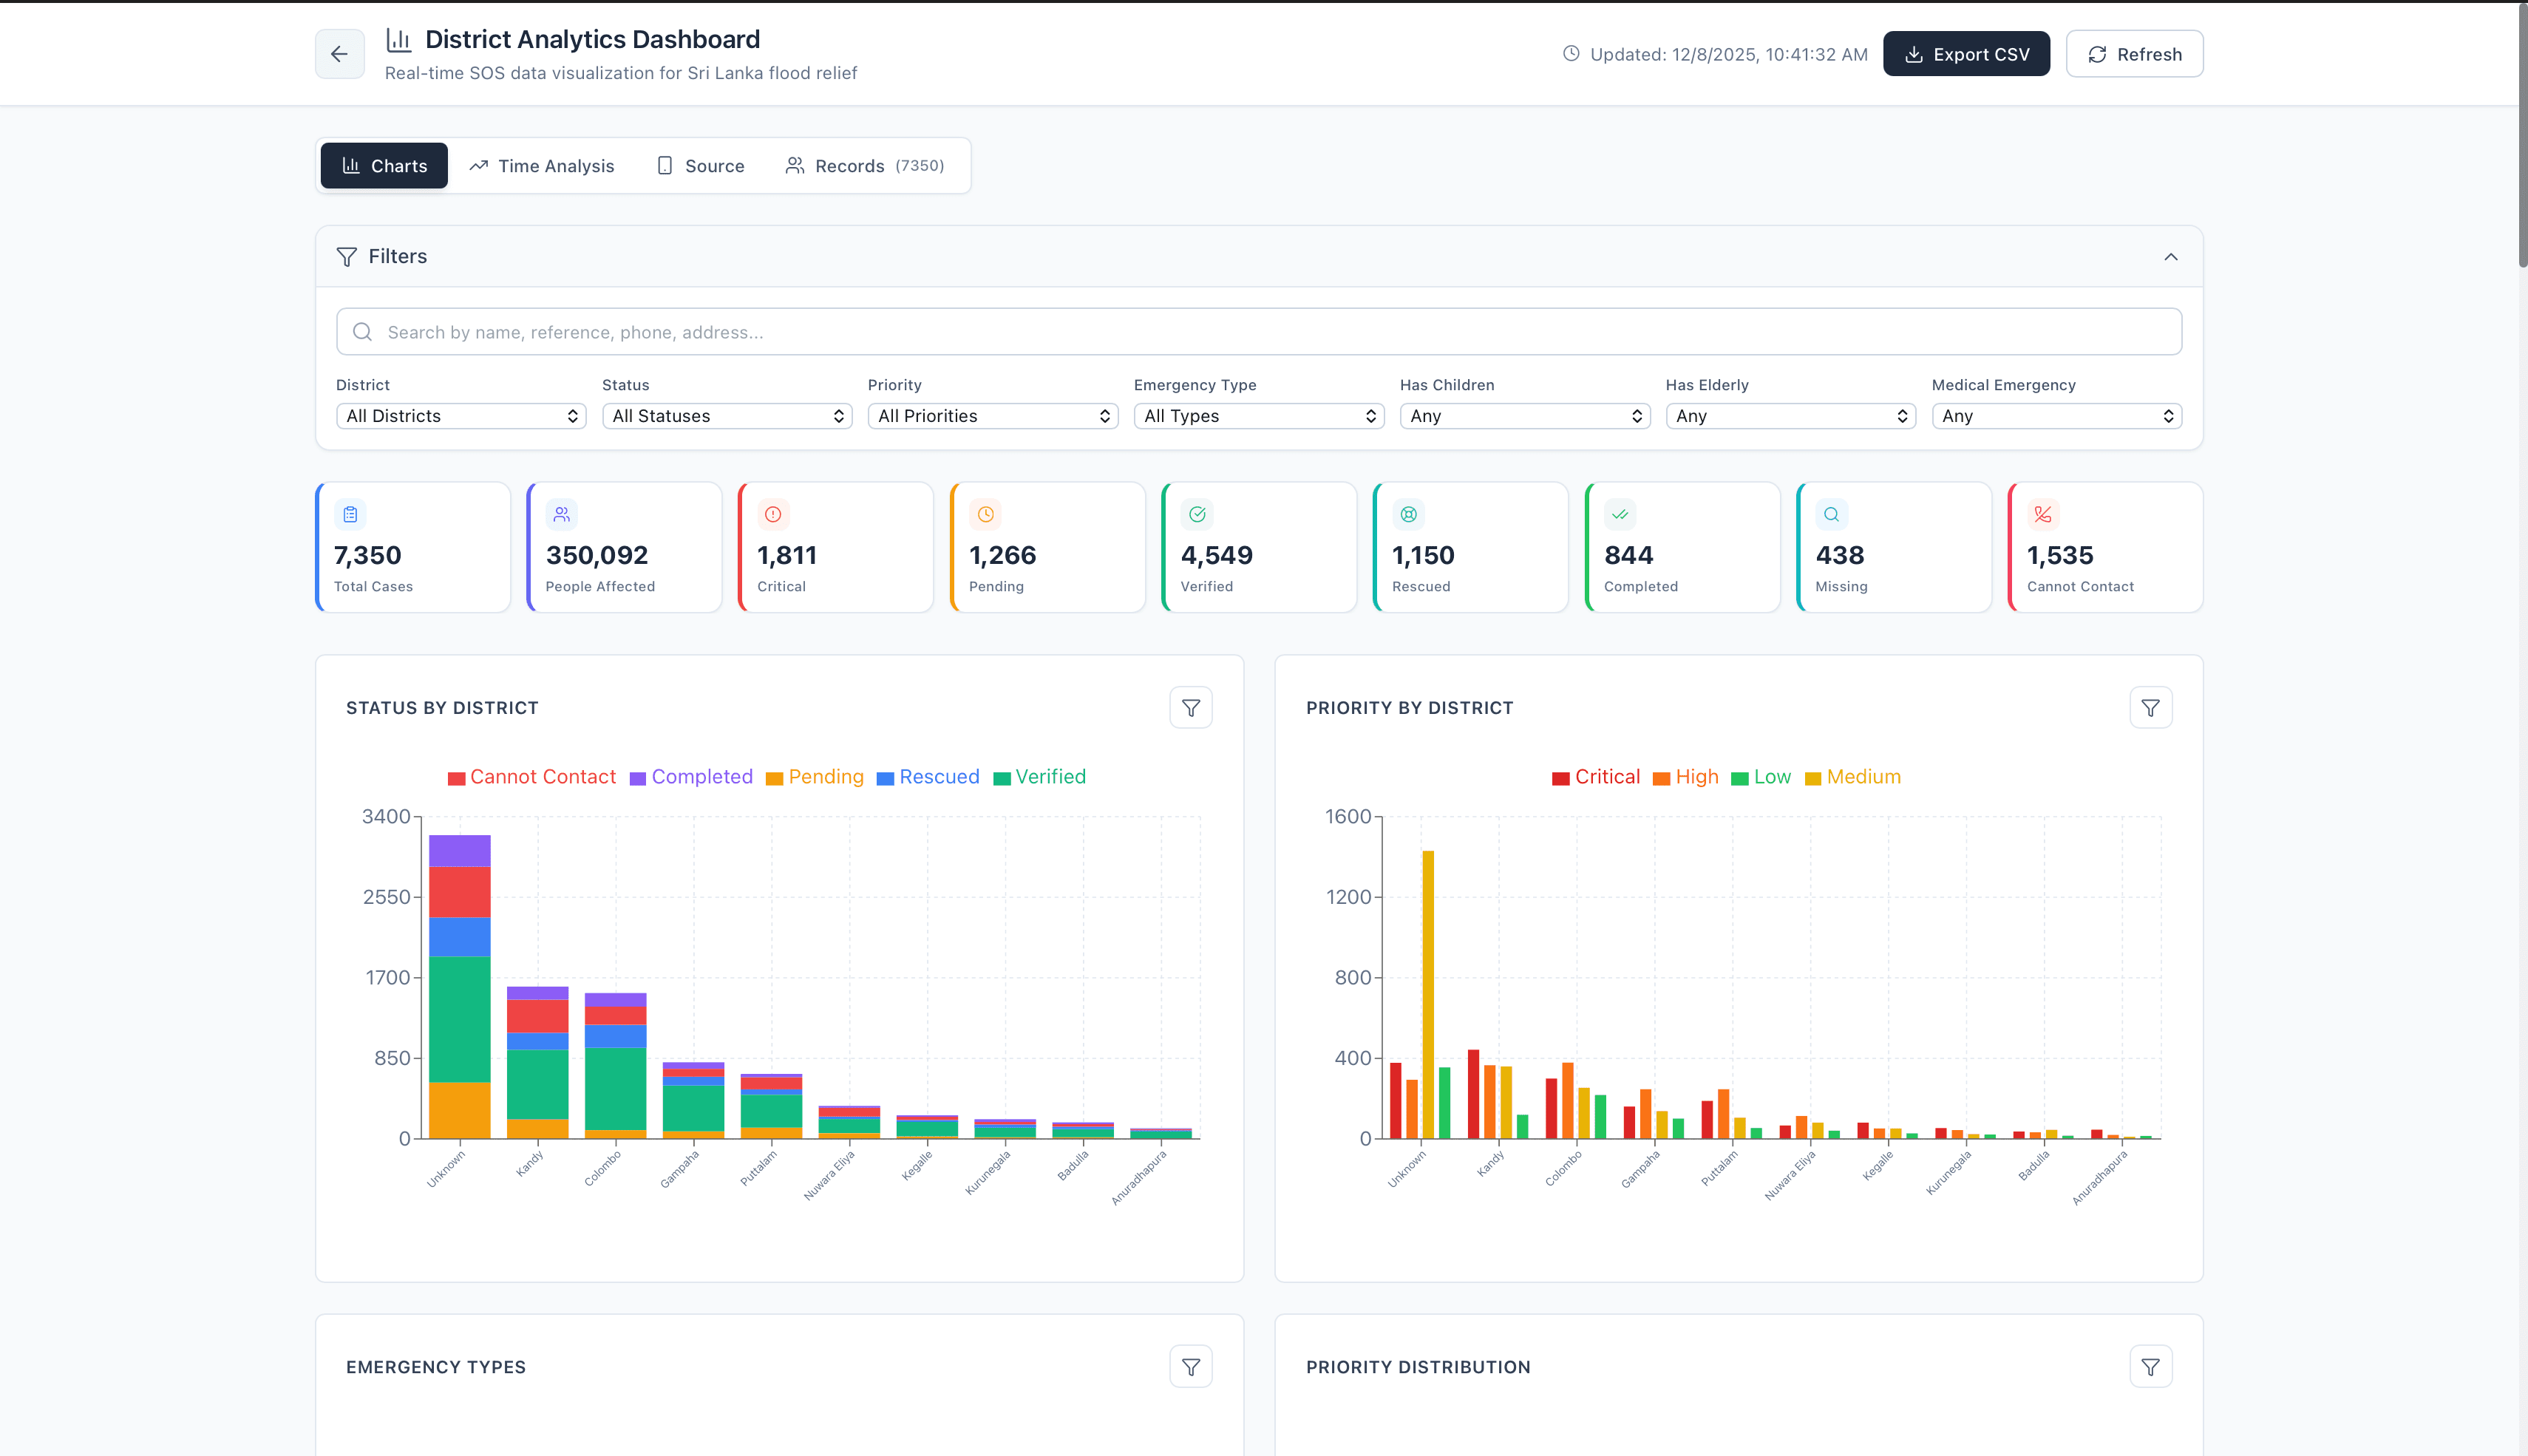Click the Critical red legend swatch
The height and width of the screenshot is (1456, 2528).
click(1560, 778)
